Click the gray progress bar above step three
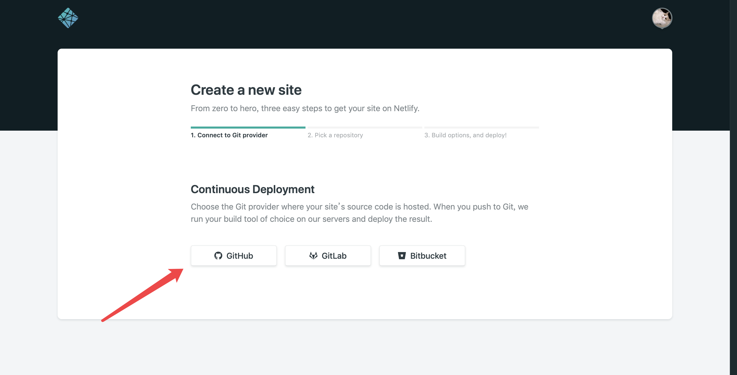The height and width of the screenshot is (375, 737). [481, 127]
